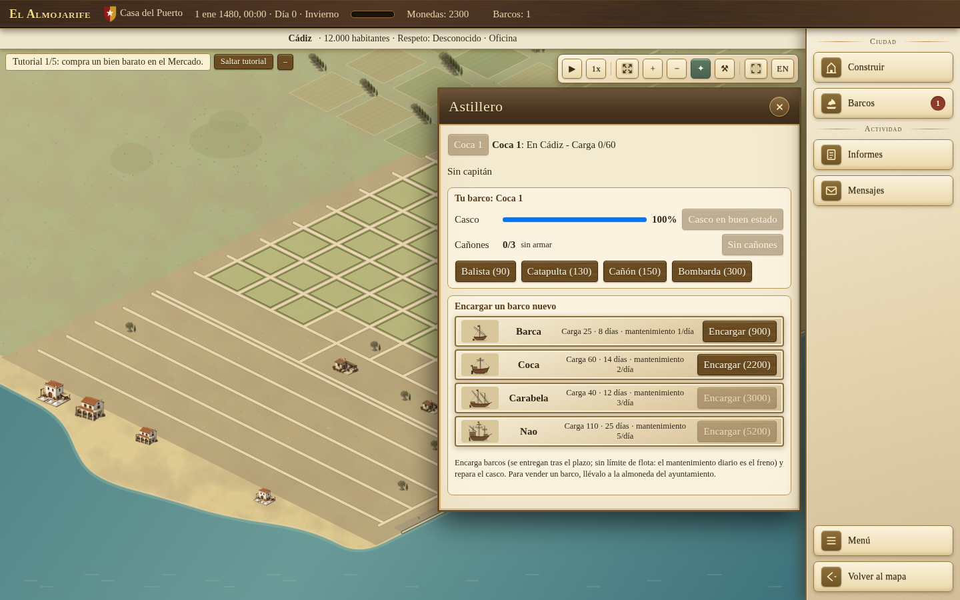Order a Coca for 2200
This screenshot has height=600, width=960.
(737, 365)
